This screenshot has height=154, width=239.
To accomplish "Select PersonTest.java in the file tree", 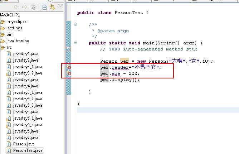I will point(28,150).
